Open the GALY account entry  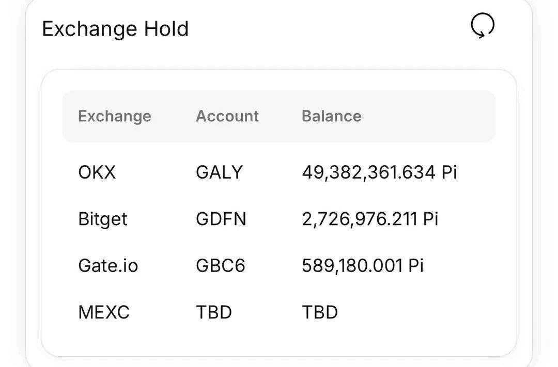point(219,172)
